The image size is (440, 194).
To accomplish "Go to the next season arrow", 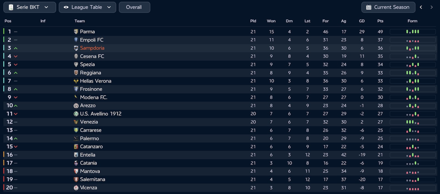I will point(432,7).
